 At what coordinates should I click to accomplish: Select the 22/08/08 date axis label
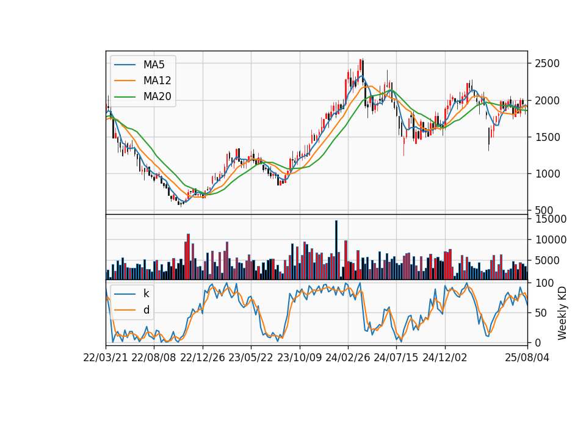154,358
